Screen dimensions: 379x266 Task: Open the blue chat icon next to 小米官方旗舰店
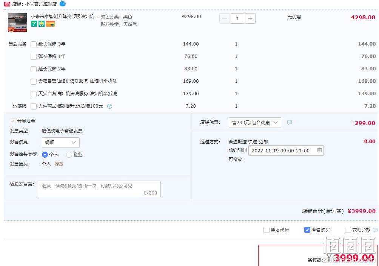tap(63, 4)
